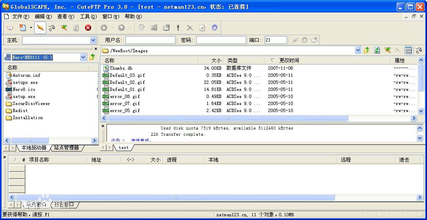Toggle the Quick Connect wand button
This screenshot has height=220, width=427.
click(x=40, y=28)
